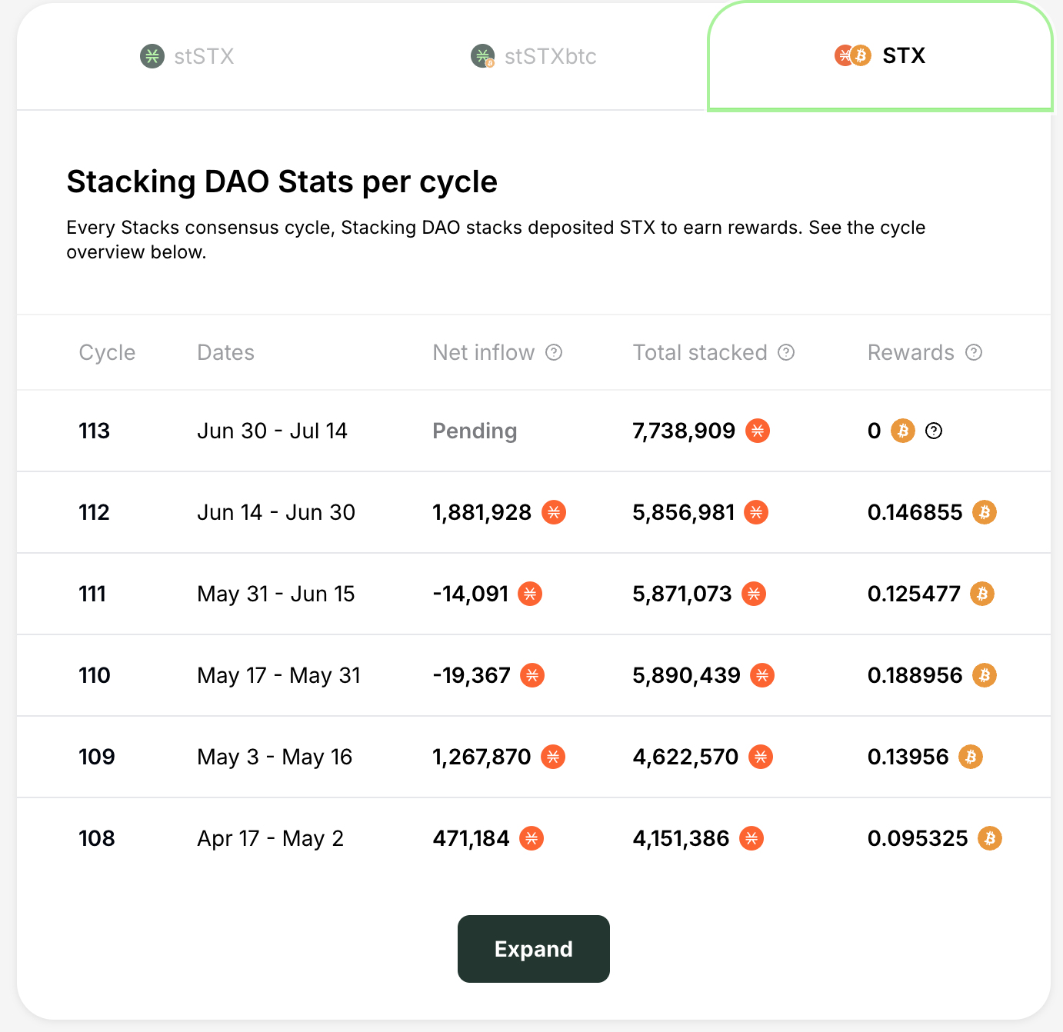The image size is (1063, 1032).
Task: Click the Expand button
Action: [x=534, y=949]
